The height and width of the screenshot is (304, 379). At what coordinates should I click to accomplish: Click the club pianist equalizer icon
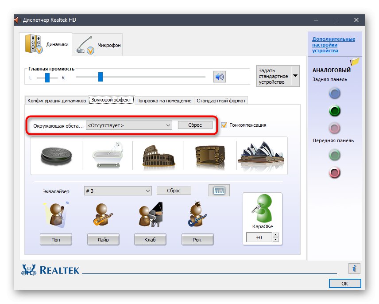click(x=151, y=214)
